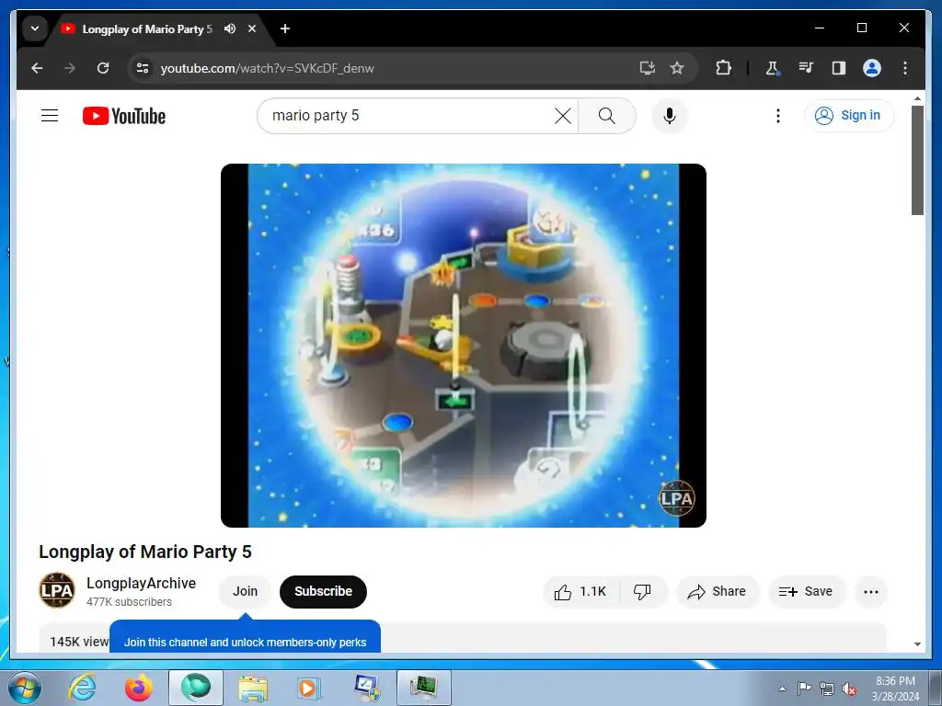This screenshot has height=706, width=942.
Task: Run search with the magnifier button
Action: tap(607, 115)
